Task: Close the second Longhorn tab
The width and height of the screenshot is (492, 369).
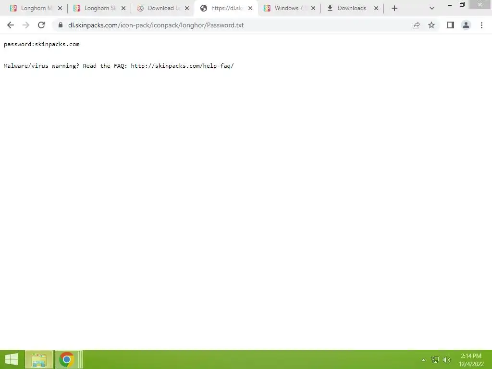Action: pyautogui.click(x=123, y=8)
